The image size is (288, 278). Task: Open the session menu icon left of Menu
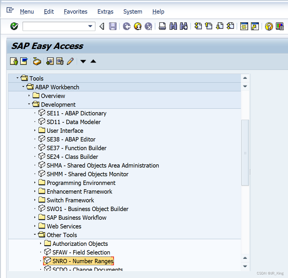[10, 10]
